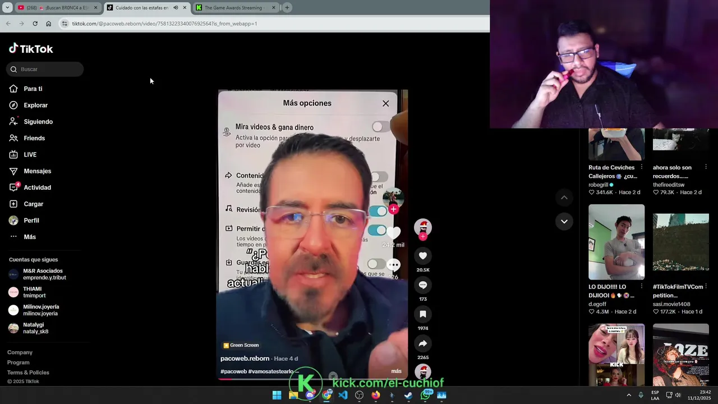Open the Windows Start menu
Viewport: 718px width, 404px height.
tap(277, 395)
